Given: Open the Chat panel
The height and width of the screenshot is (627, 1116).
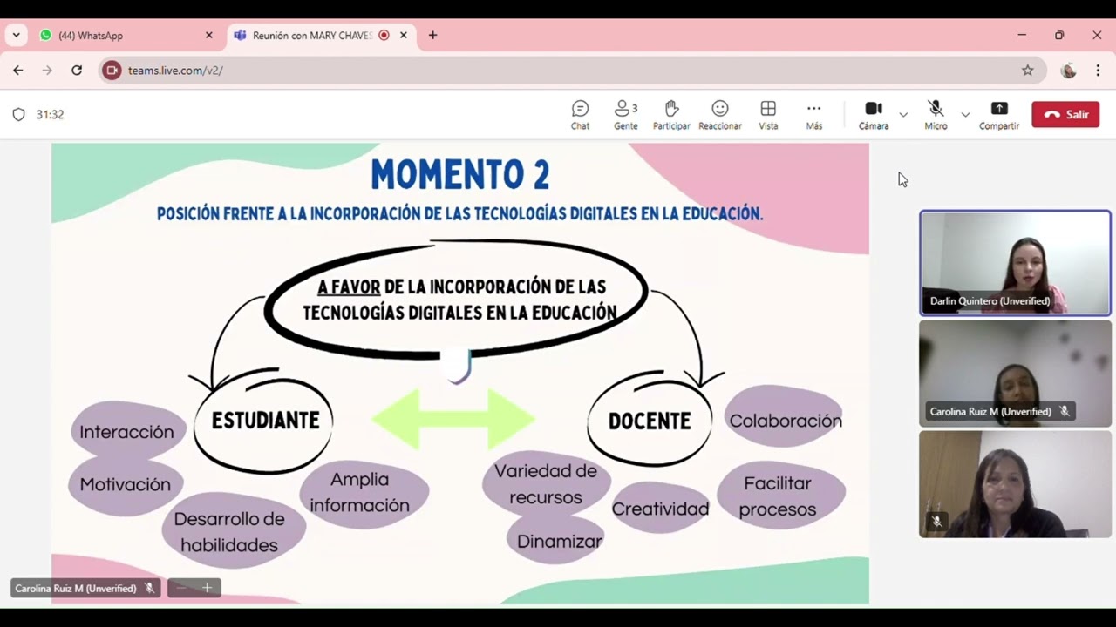Looking at the screenshot, I should 580,114.
